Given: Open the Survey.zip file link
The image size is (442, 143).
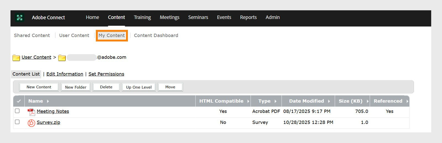Looking at the screenshot, I should (48, 122).
